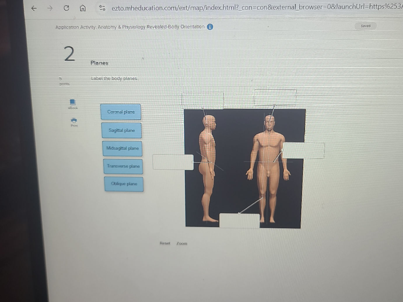Image resolution: width=403 pixels, height=302 pixels.
Task: Click the Print icon
Action: click(74, 122)
